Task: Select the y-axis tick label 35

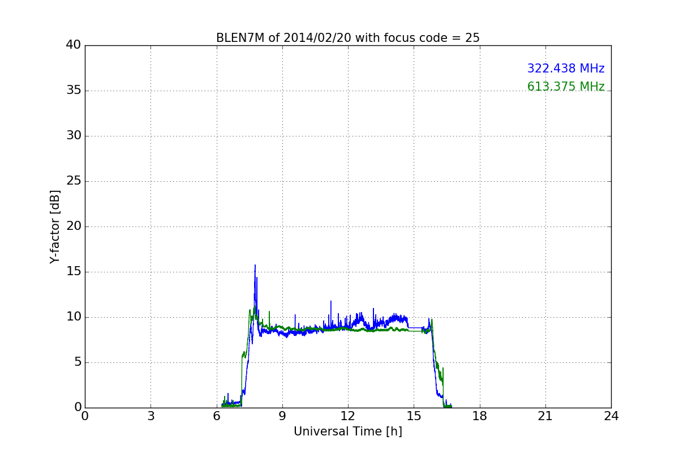Action: [74, 91]
